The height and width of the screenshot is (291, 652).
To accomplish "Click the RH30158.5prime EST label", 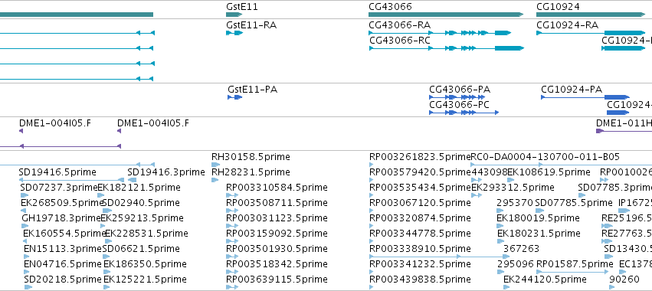I will click(x=251, y=157).
